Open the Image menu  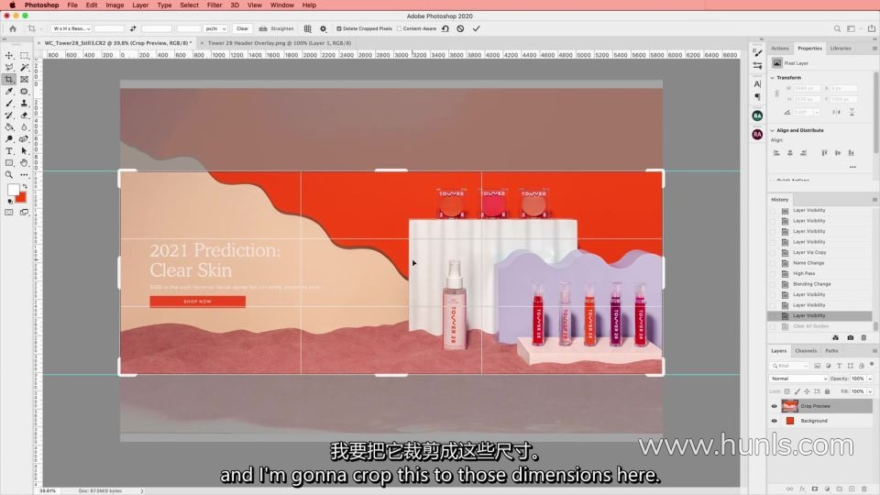(x=115, y=5)
